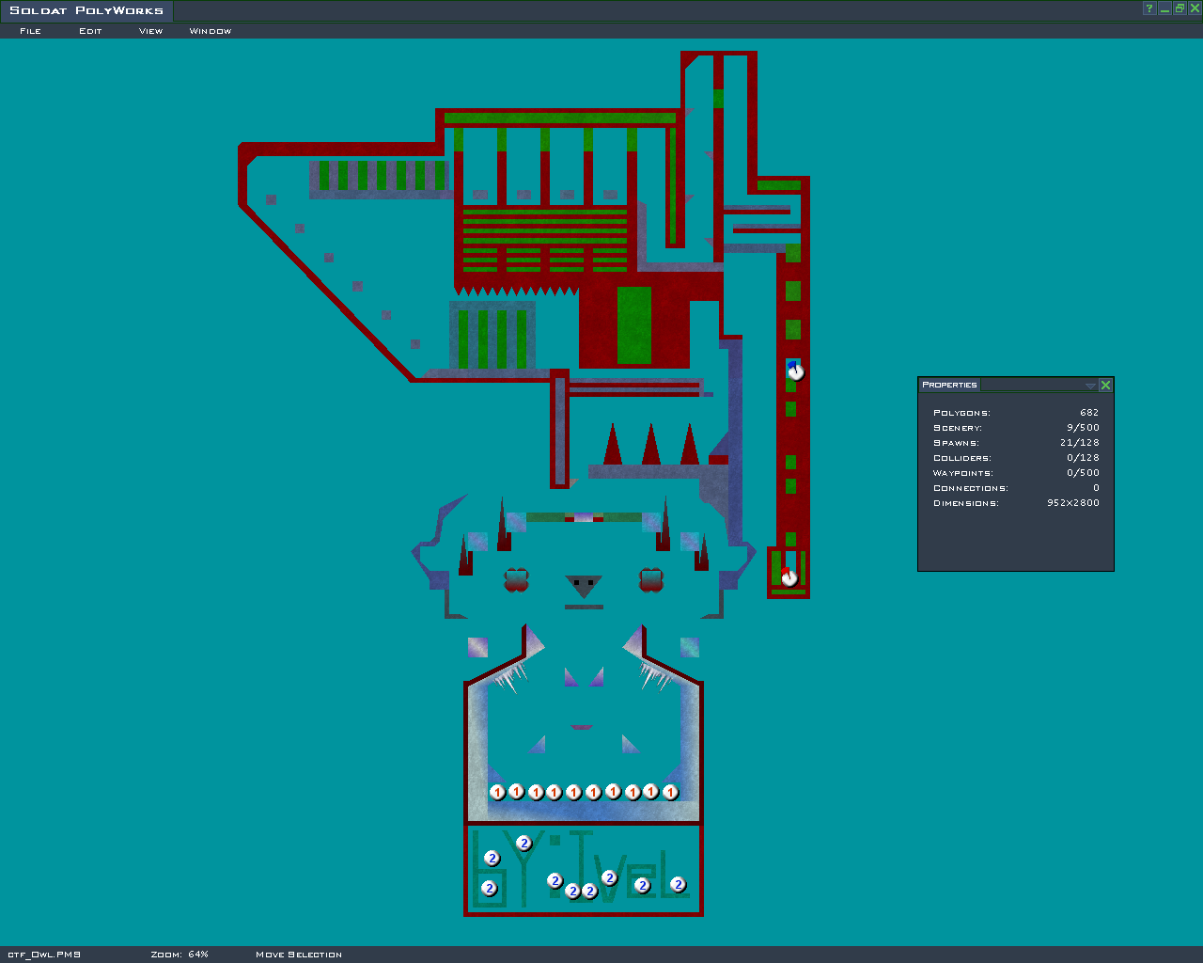Minimize the Soldat PolyWorks window
Screen dimensions: 1203x963
tap(1164, 8)
